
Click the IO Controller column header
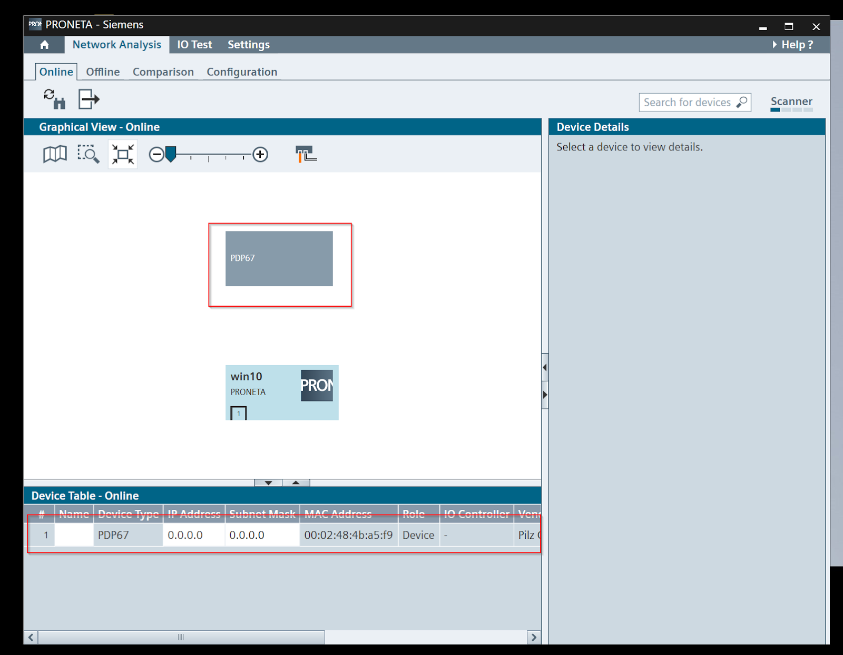tap(477, 514)
